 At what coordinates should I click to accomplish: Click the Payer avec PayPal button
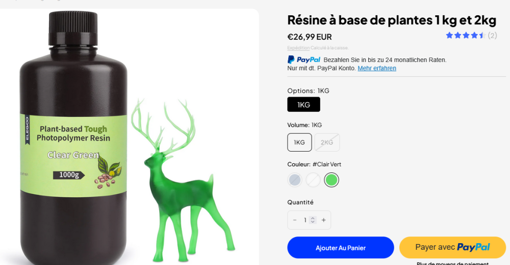click(x=452, y=247)
